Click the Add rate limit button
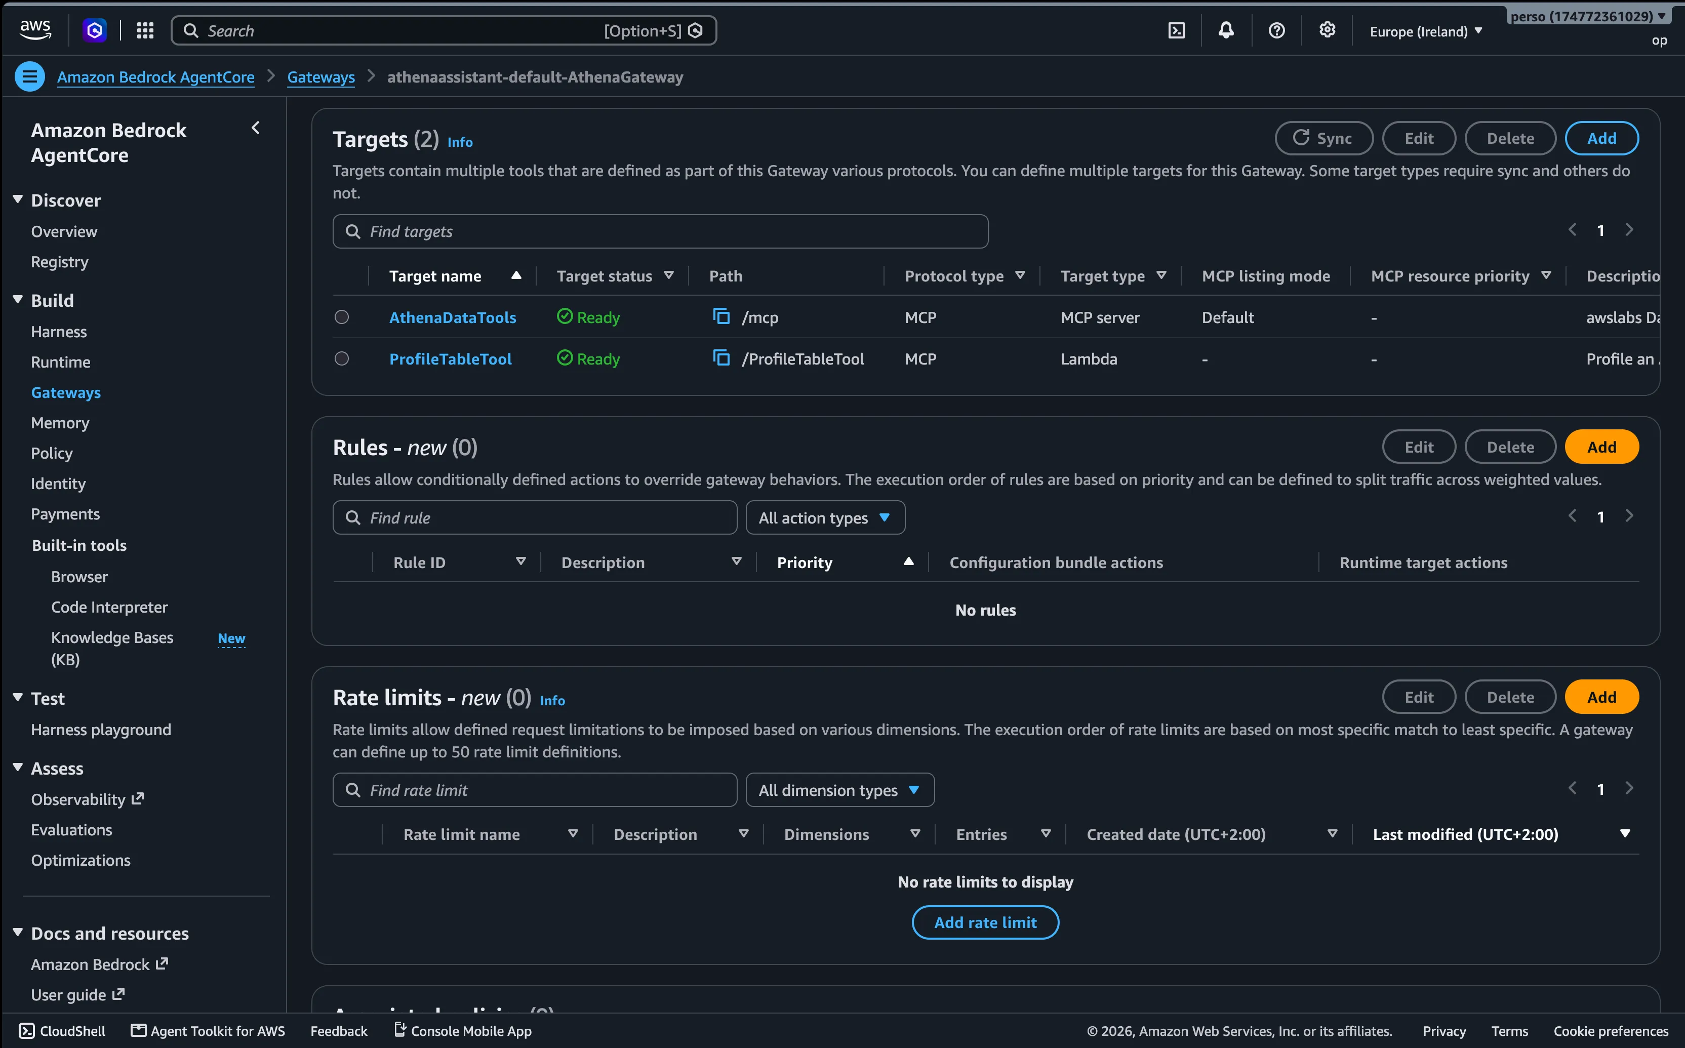 (x=985, y=922)
